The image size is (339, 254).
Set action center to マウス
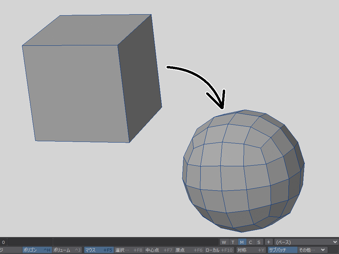pyautogui.click(x=98, y=250)
